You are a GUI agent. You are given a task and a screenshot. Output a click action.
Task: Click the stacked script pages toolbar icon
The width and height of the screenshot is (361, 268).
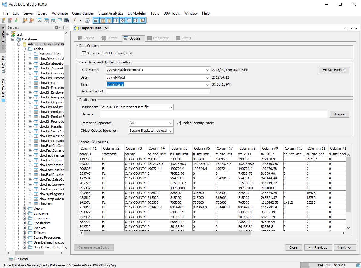click(x=88, y=21)
